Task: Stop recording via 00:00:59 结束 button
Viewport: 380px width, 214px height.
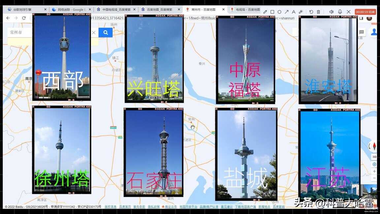Action: tap(365, 12)
